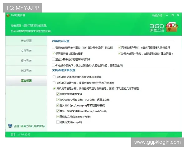Switch to the 文件列表 tab

pyautogui.click(x=26, y=51)
